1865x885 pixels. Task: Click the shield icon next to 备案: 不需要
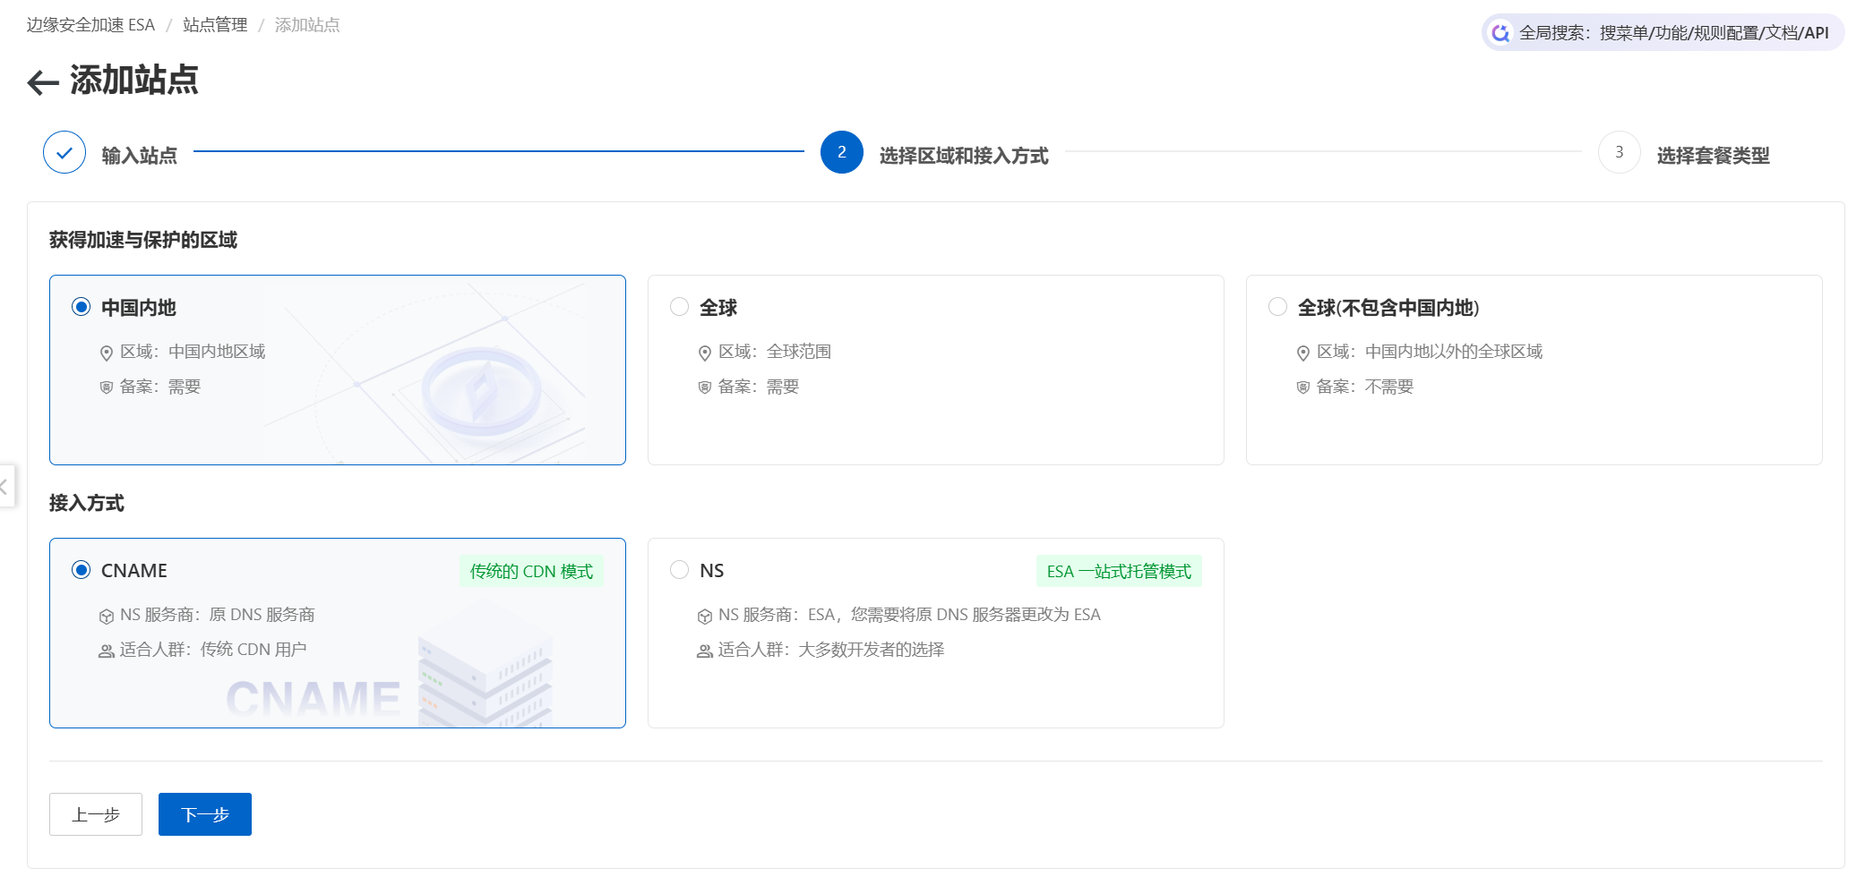[x=1303, y=387]
